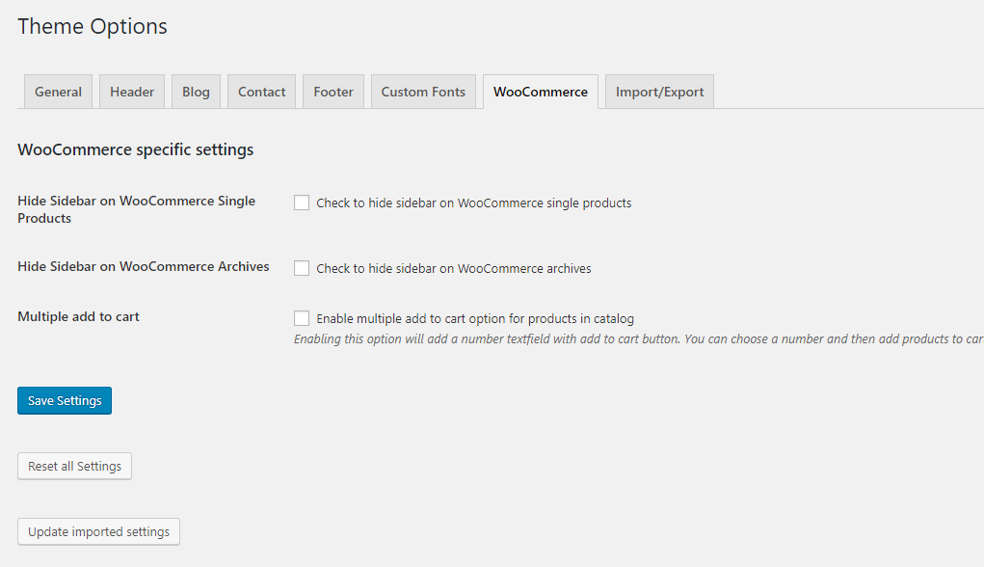Click the 'Check to hide sidebar on WooCommerce single products' label text
The image size is (984, 567).
473,202
